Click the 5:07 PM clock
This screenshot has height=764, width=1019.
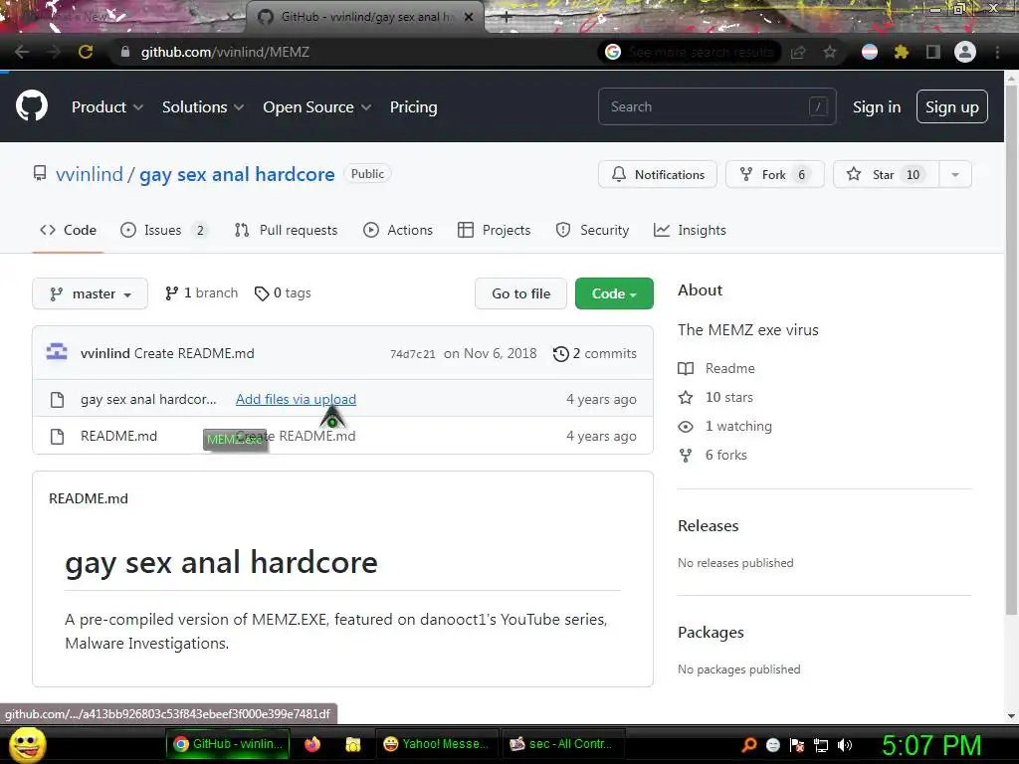[x=931, y=745]
